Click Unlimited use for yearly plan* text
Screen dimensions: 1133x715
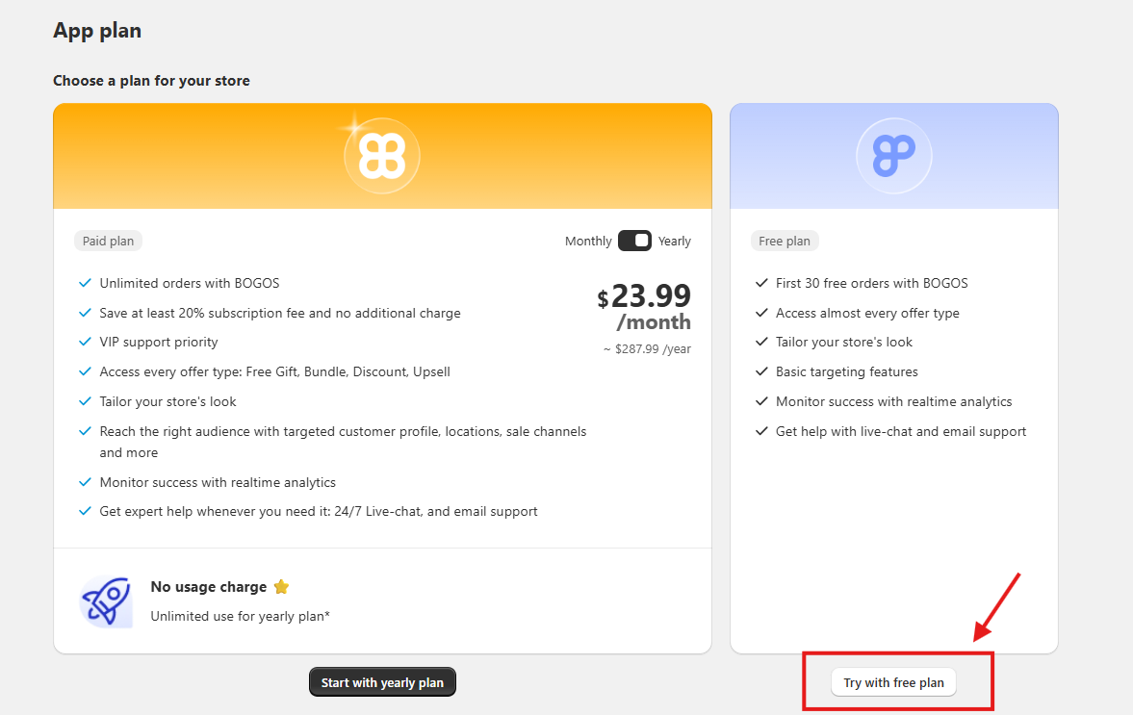[240, 616]
